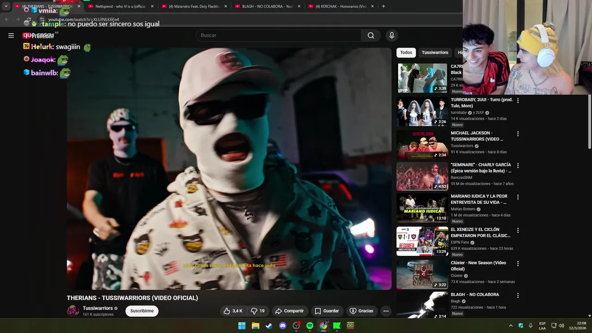Open TURROBABY, 2UU! - Turro thumbnail
Image resolution: width=592 pixels, height=333 pixels.
pyautogui.click(x=422, y=111)
